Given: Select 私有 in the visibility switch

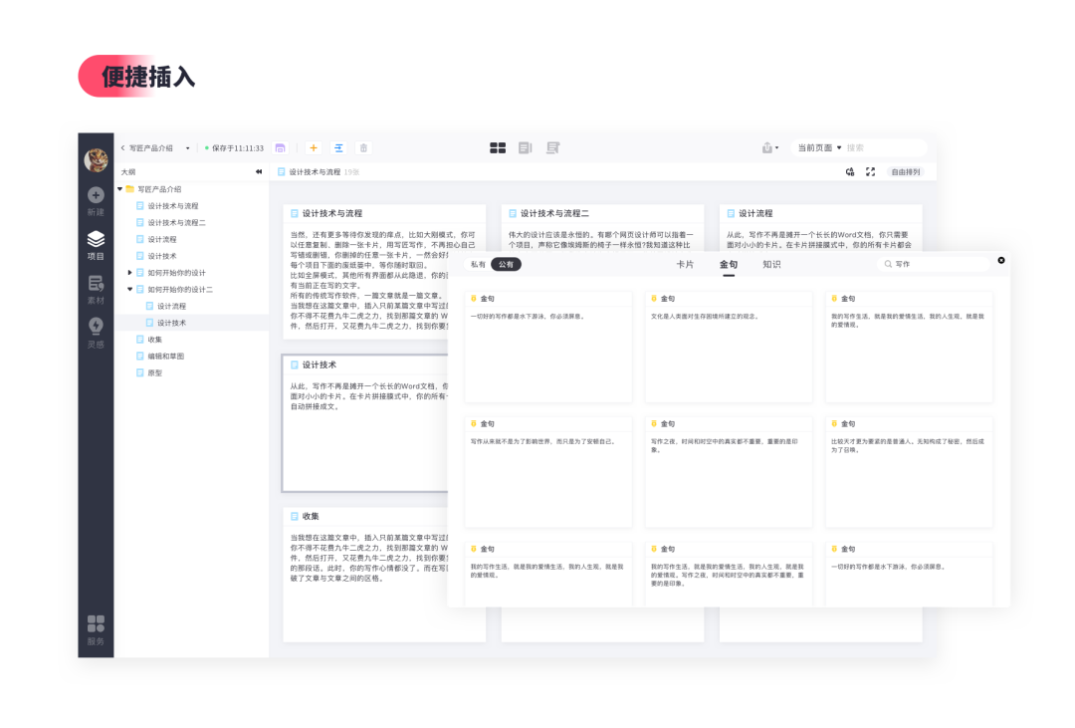Looking at the screenshot, I should click(478, 264).
